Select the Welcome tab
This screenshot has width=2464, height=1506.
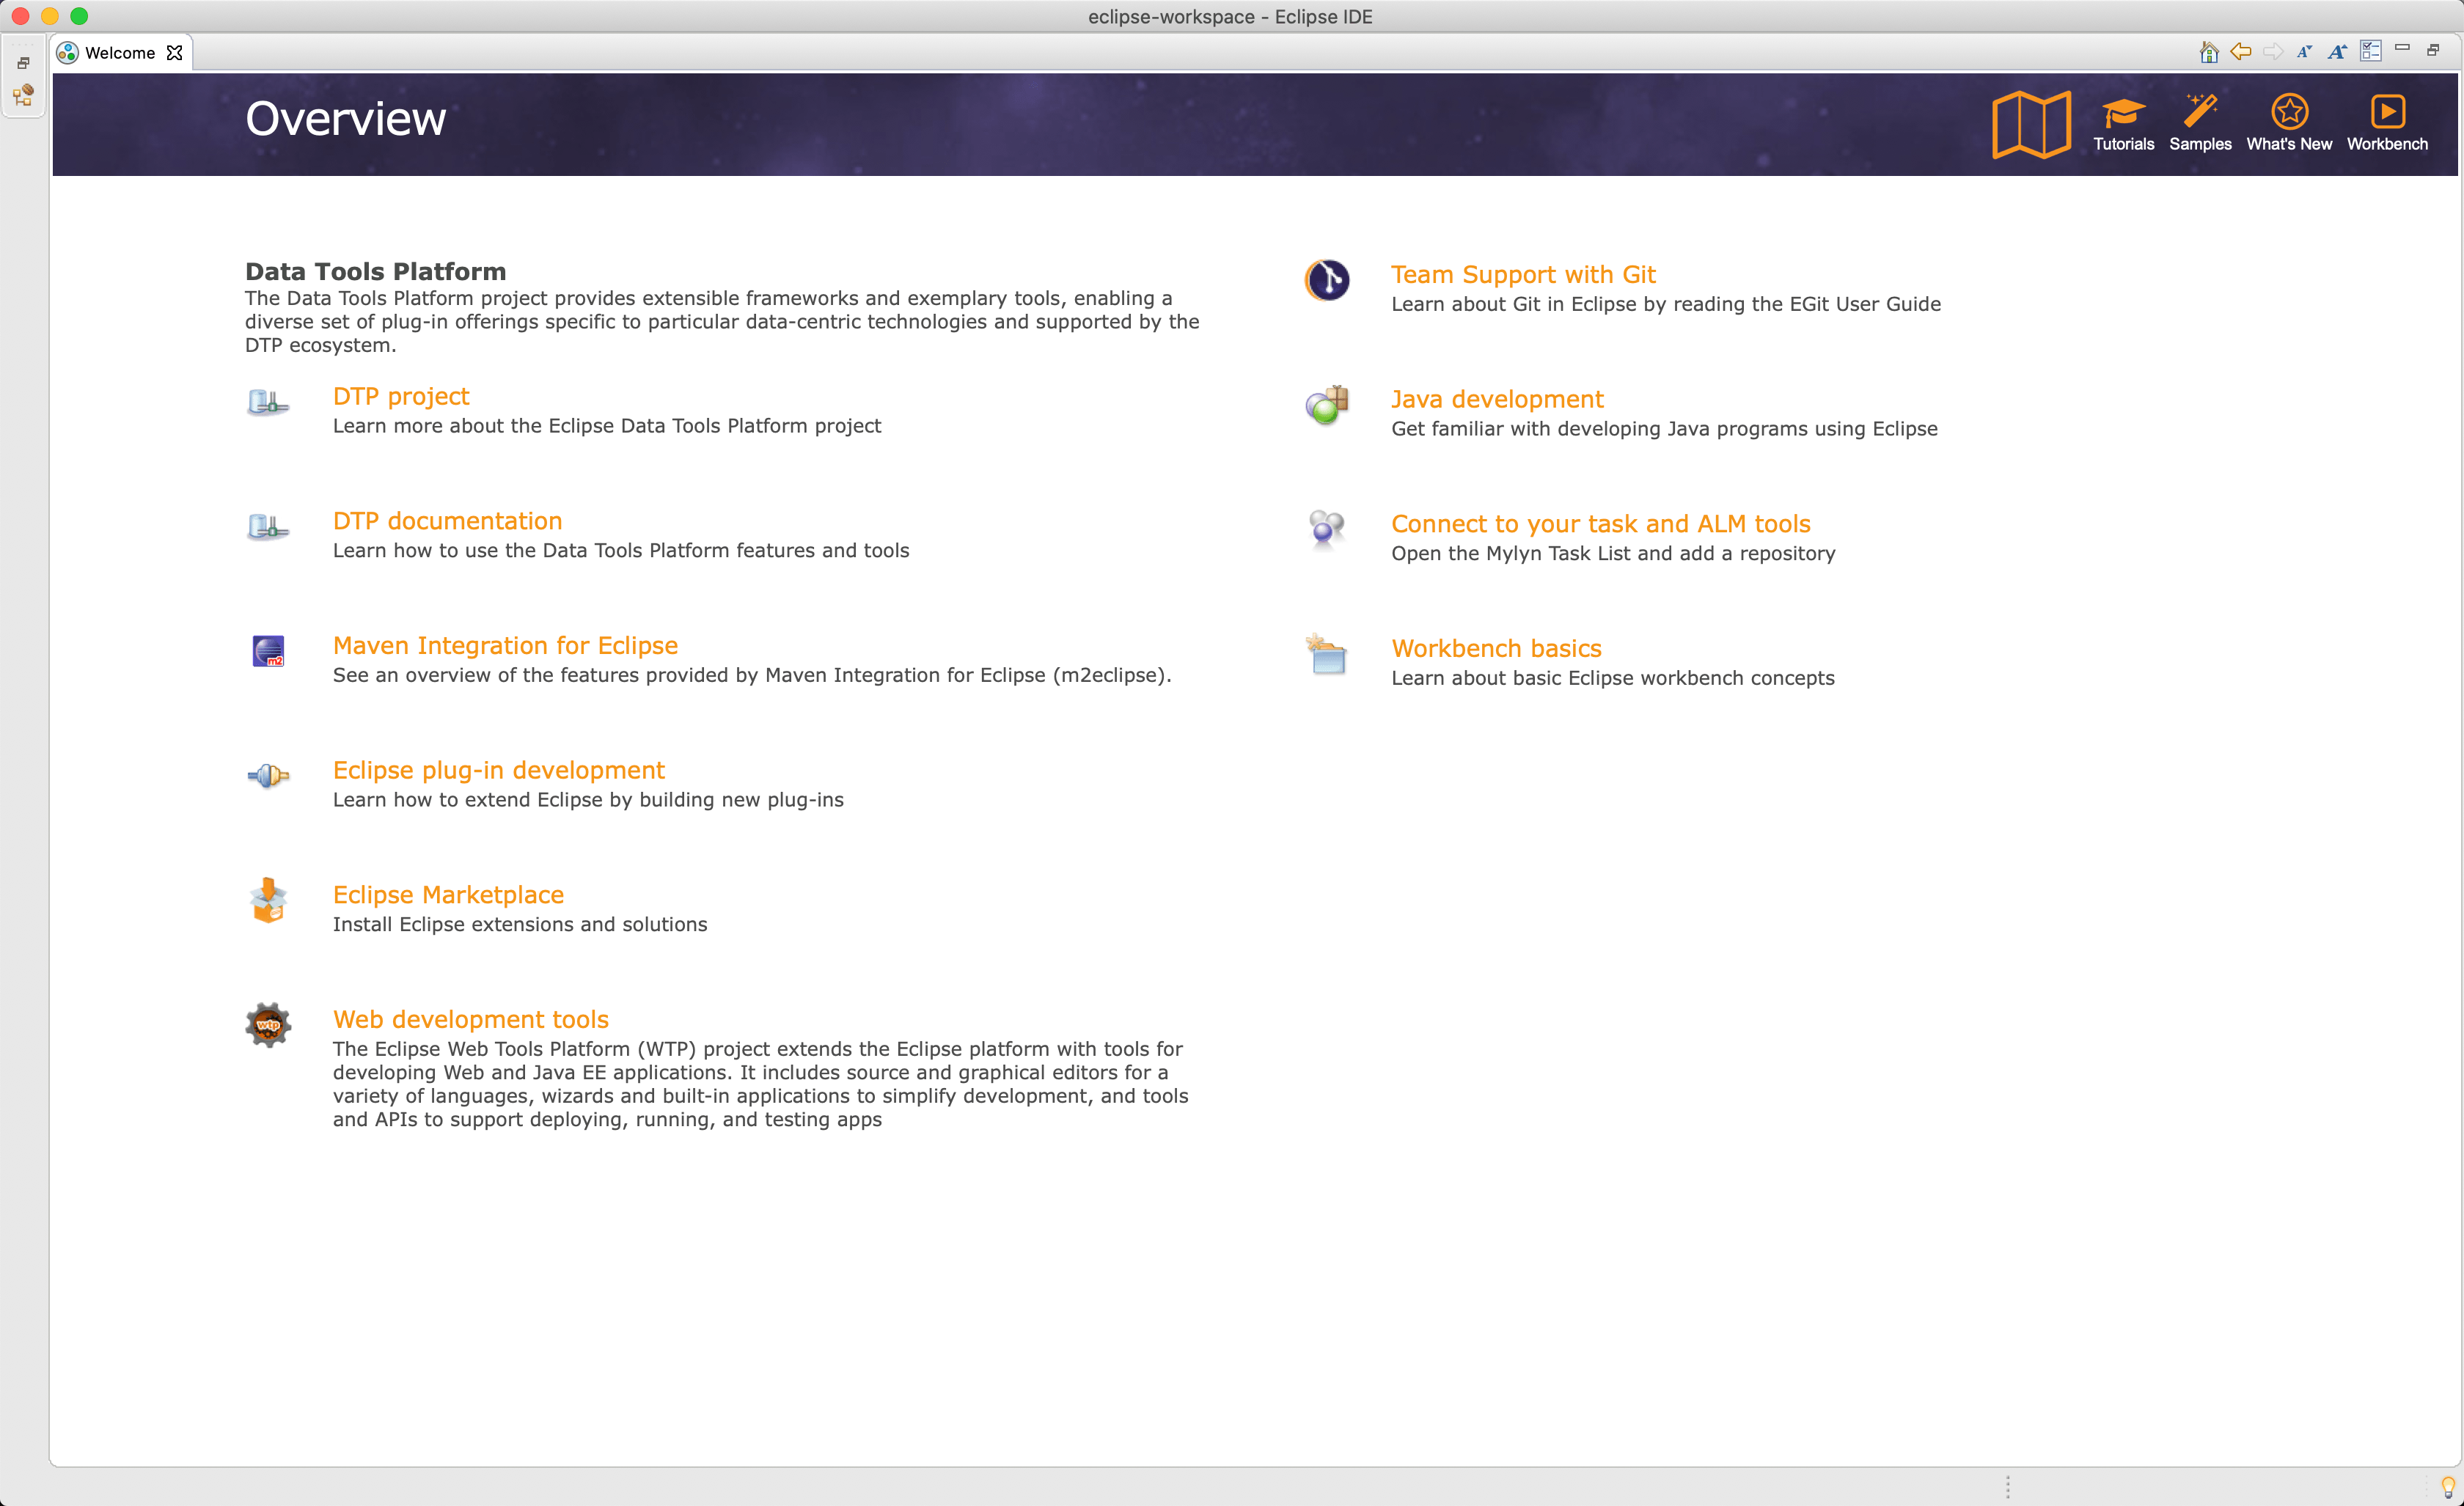[x=120, y=53]
